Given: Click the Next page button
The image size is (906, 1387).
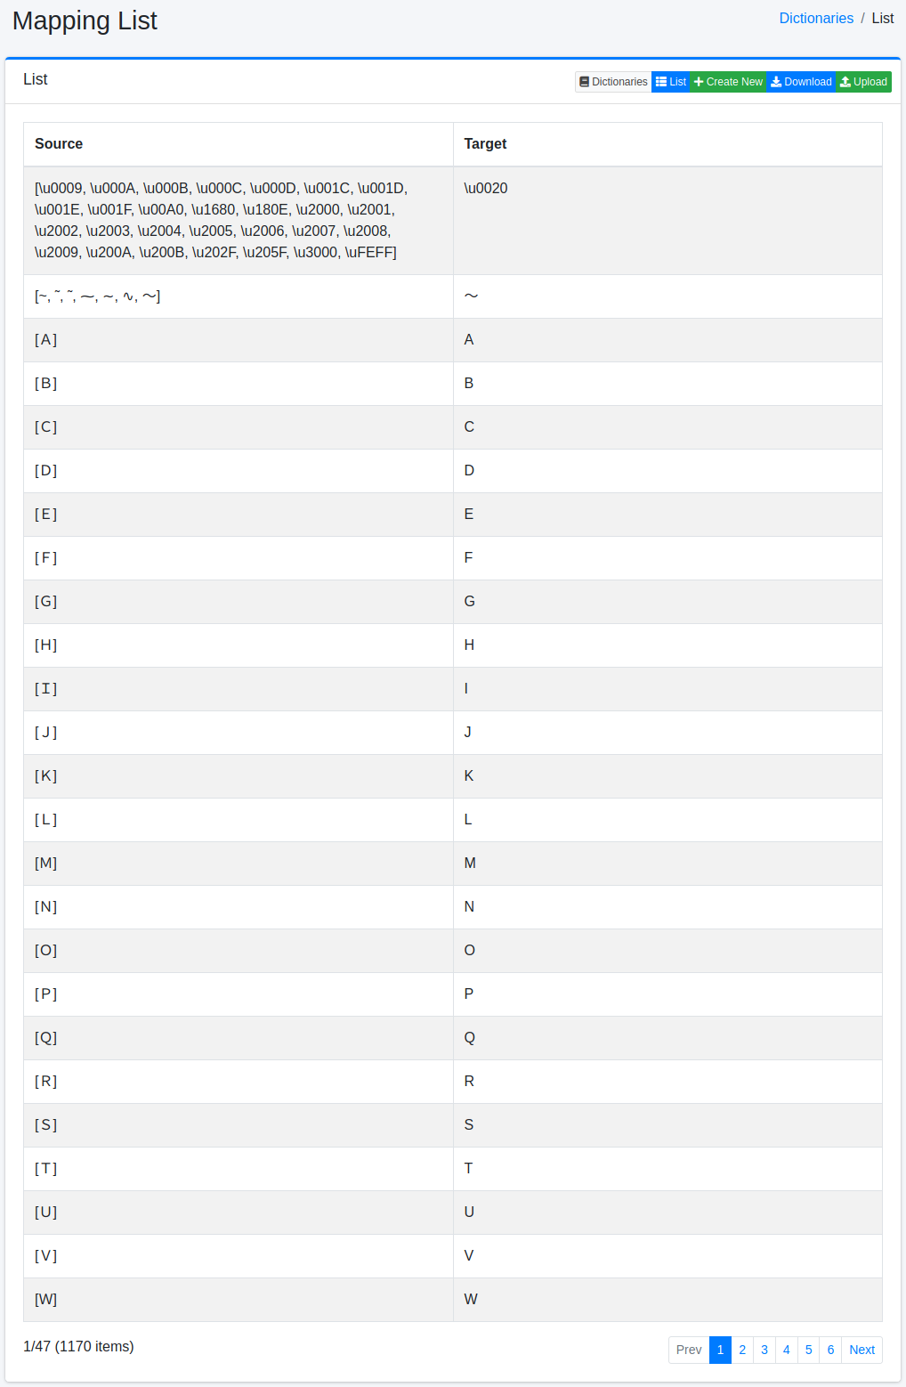Looking at the screenshot, I should pyautogui.click(x=862, y=1350).
